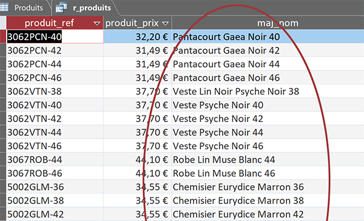Click the cell 3062VTN-42
The height and width of the screenshot is (221, 364).
[x=55, y=118]
